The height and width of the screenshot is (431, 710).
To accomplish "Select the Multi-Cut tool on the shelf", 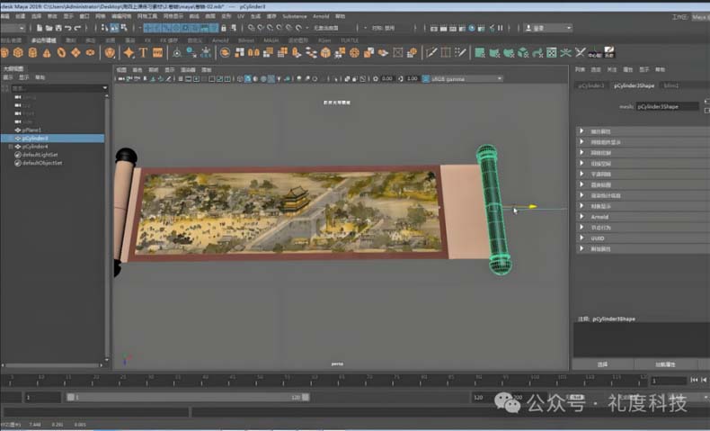I will click(431, 52).
